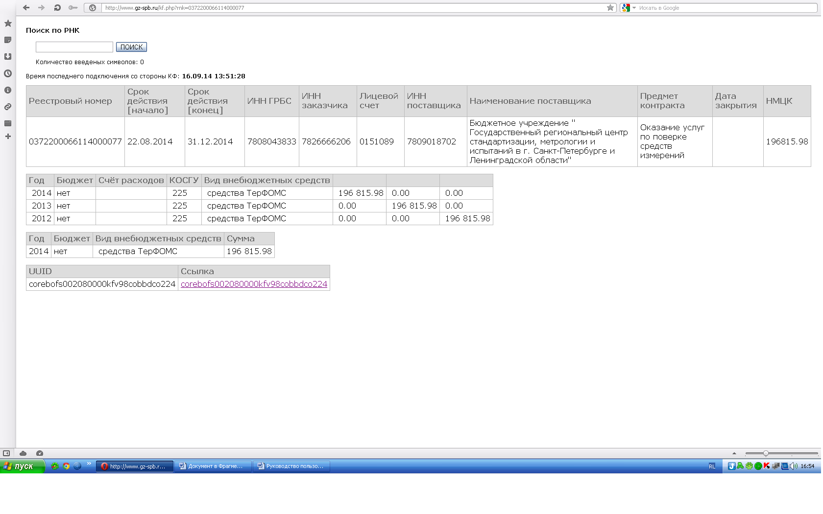Open the Bookmarks star panel in sidebar
Image resolution: width=823 pixels, height=514 pixels.
pos(8,23)
